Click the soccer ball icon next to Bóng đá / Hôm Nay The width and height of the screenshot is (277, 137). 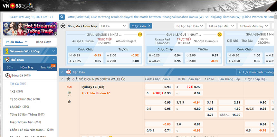point(62,26)
